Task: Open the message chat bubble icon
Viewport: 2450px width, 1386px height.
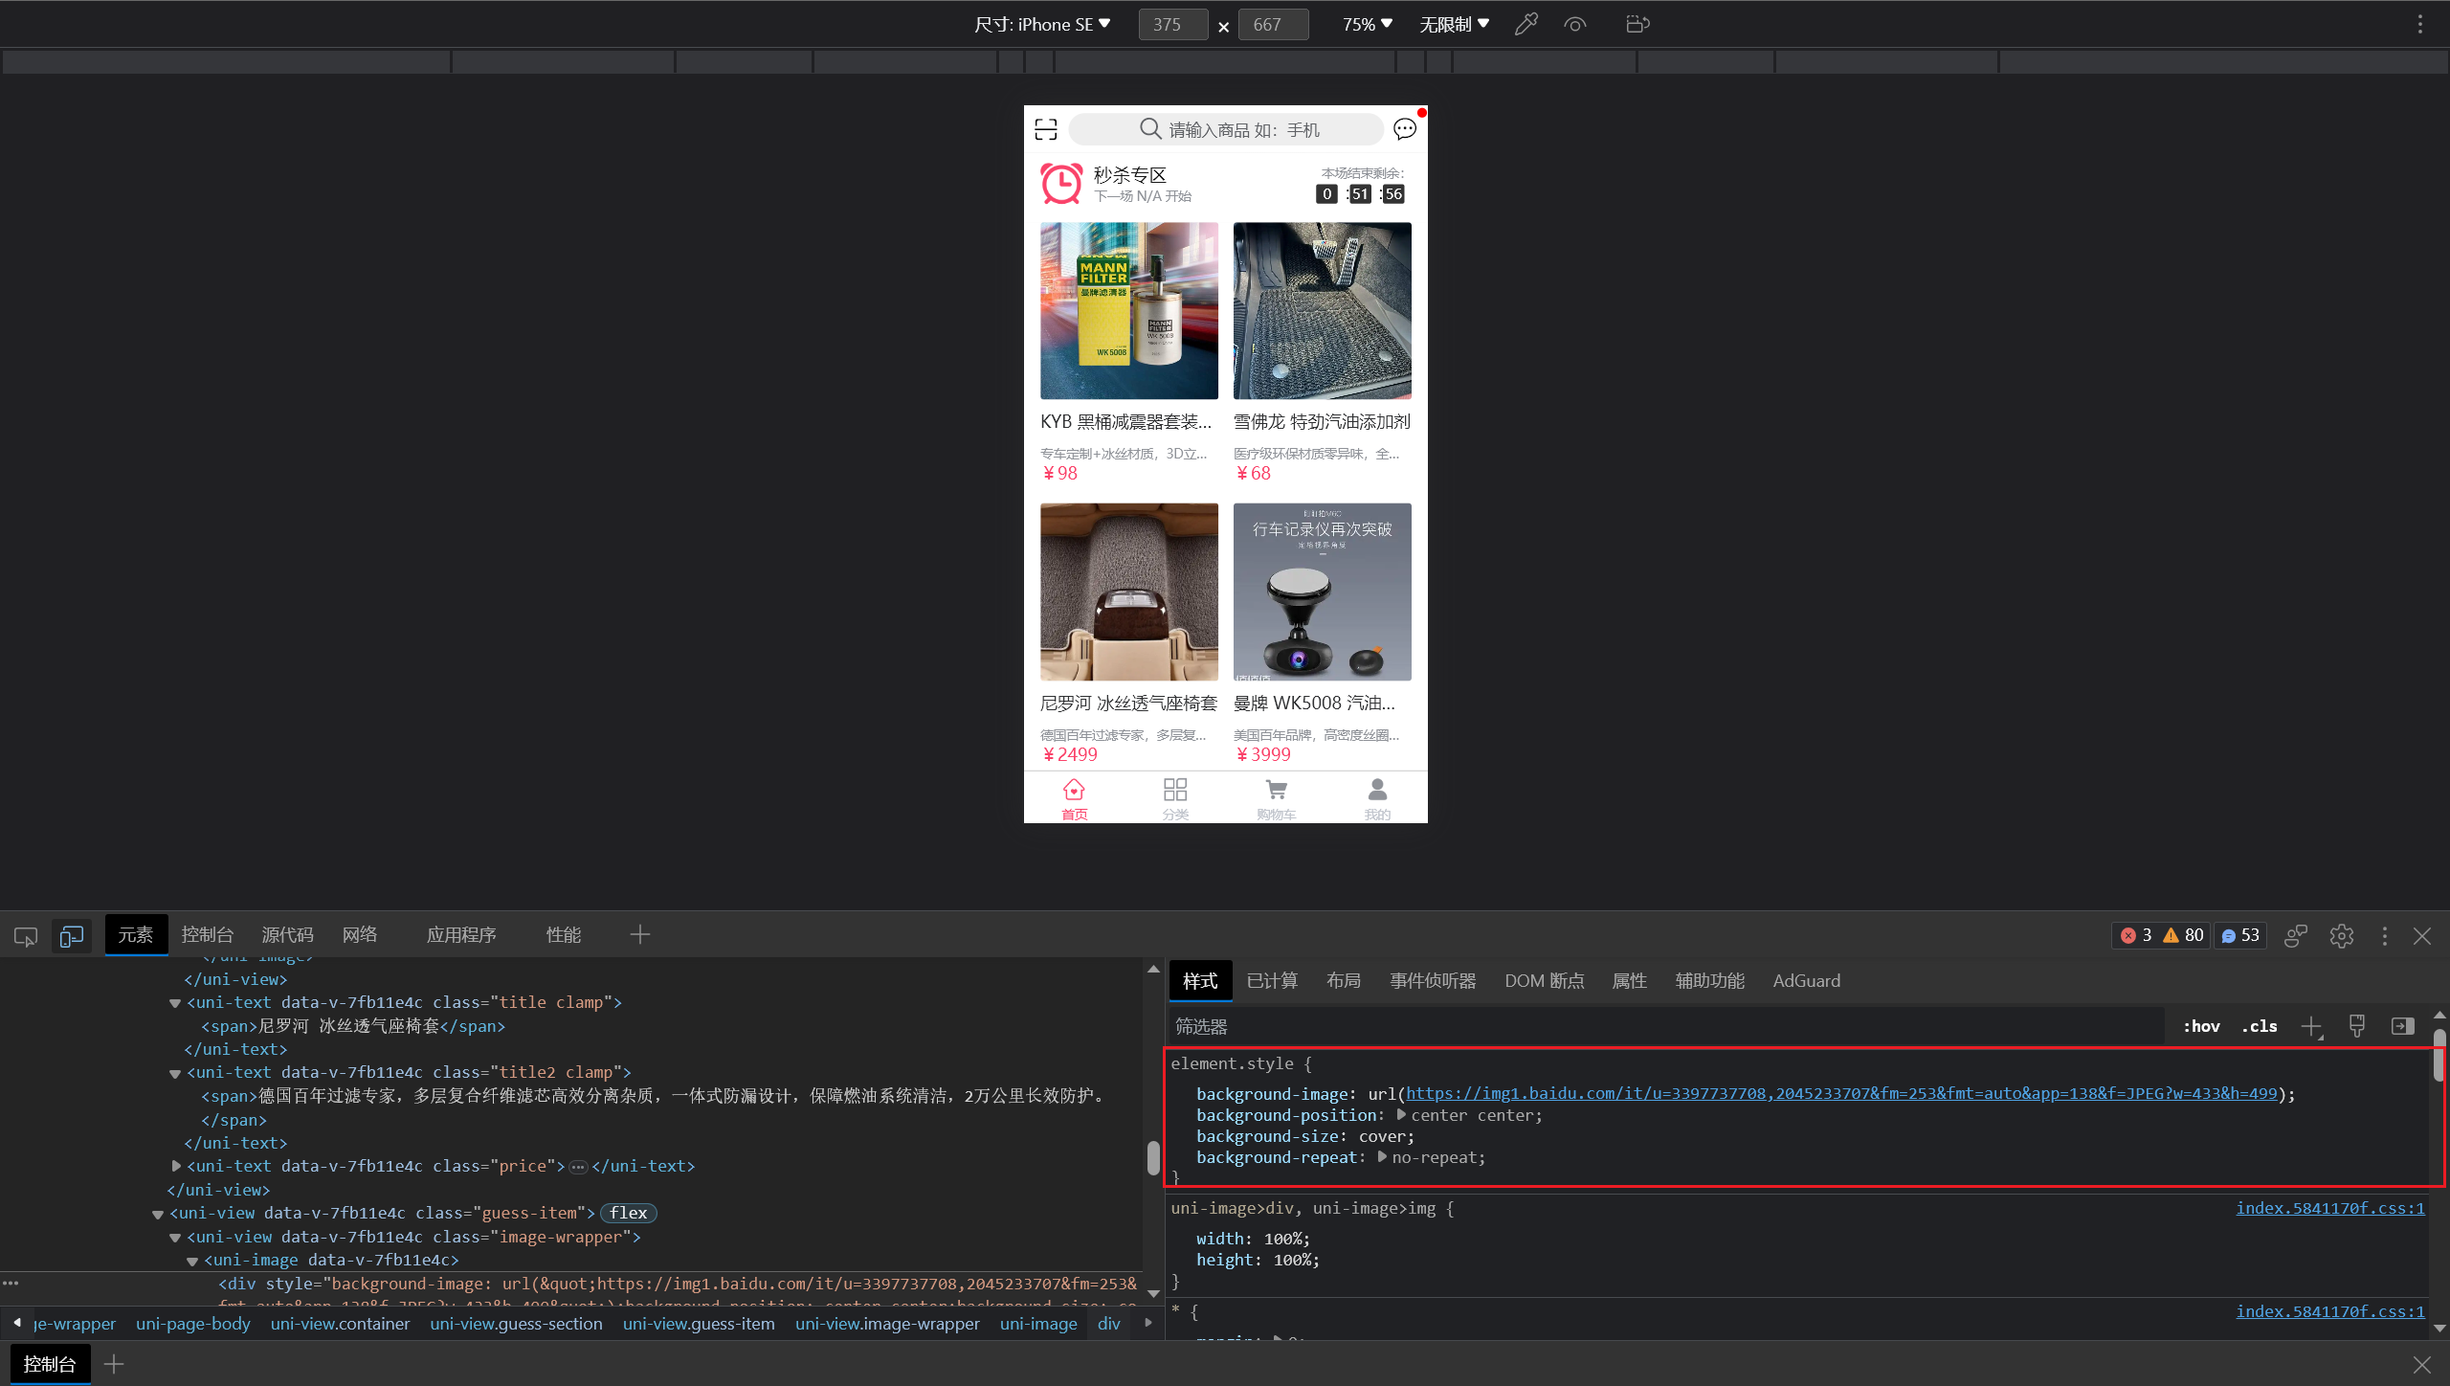Action: pyautogui.click(x=1405, y=129)
